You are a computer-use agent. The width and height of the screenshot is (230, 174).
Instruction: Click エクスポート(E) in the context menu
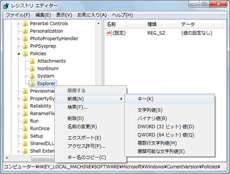click(90, 138)
